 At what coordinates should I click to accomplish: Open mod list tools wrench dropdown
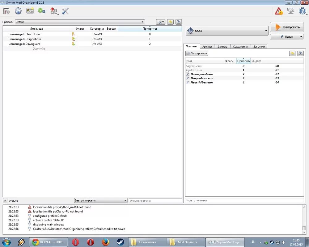click(161, 22)
